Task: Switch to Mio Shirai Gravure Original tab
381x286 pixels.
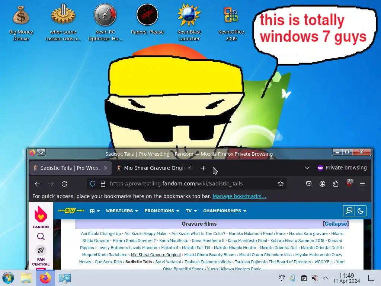Action: (x=154, y=168)
